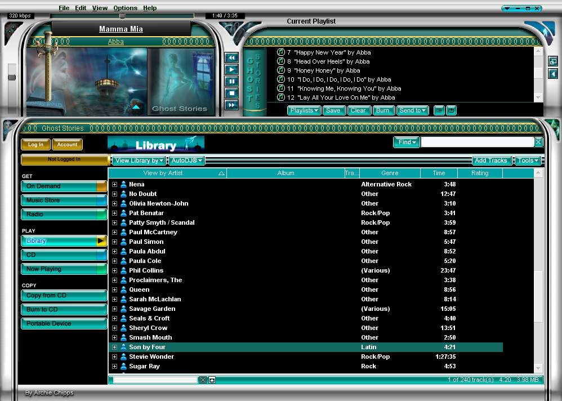Screen dimensions: 562x401
Task: Click the Burn button under the playlist
Action: [383, 110]
